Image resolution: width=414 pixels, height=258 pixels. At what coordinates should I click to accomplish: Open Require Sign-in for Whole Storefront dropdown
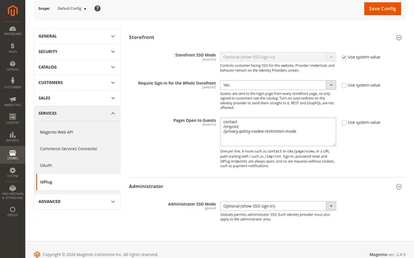pyautogui.click(x=278, y=85)
